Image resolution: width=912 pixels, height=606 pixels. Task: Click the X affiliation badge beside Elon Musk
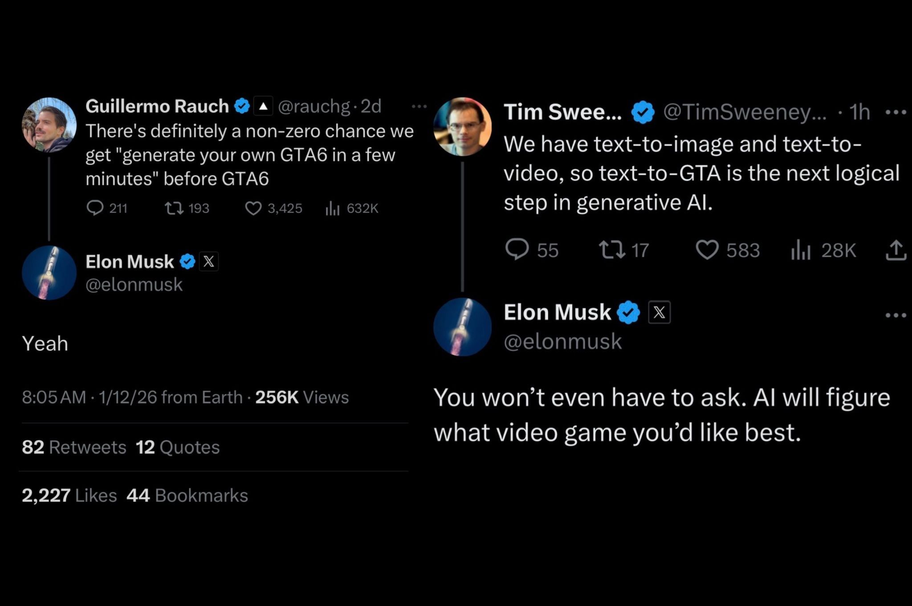[x=208, y=262]
